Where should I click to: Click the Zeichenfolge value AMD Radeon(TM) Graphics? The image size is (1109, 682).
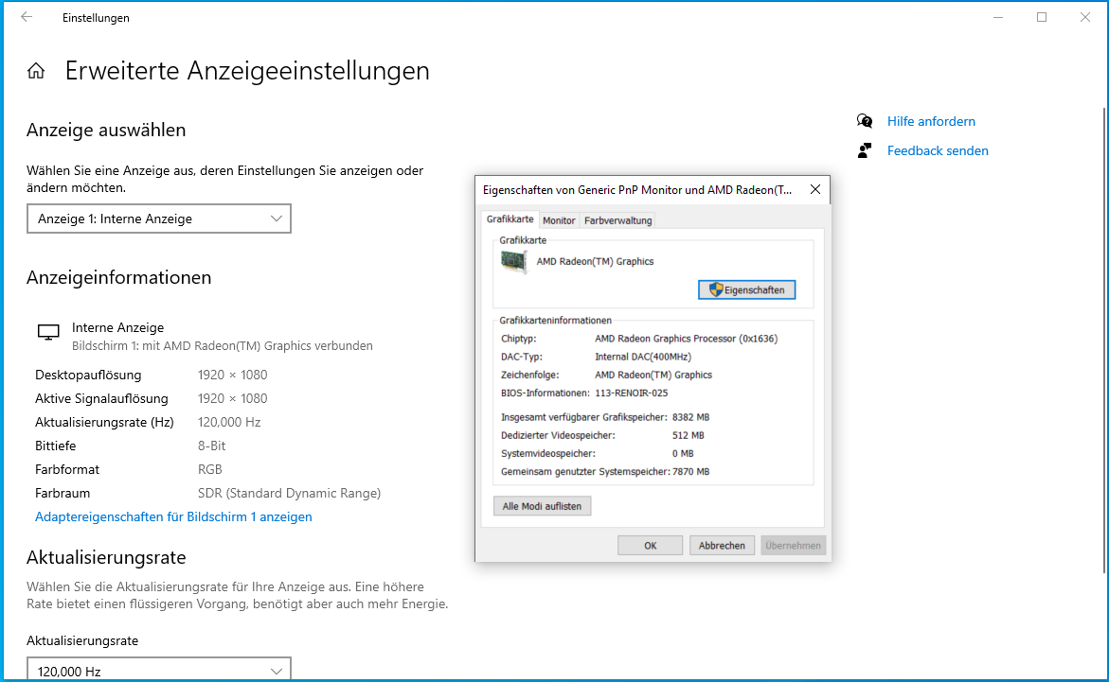tap(653, 375)
